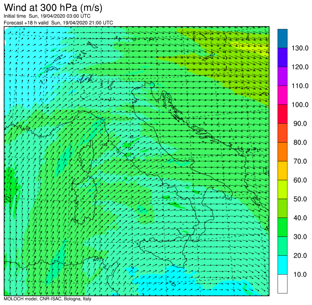Click the 10.0 colorbar label

click(x=300, y=274)
